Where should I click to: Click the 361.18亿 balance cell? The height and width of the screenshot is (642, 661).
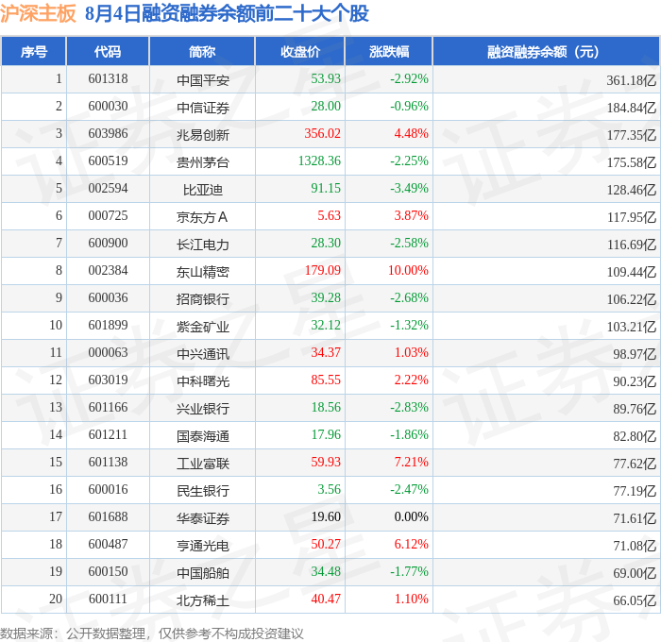pos(631,80)
